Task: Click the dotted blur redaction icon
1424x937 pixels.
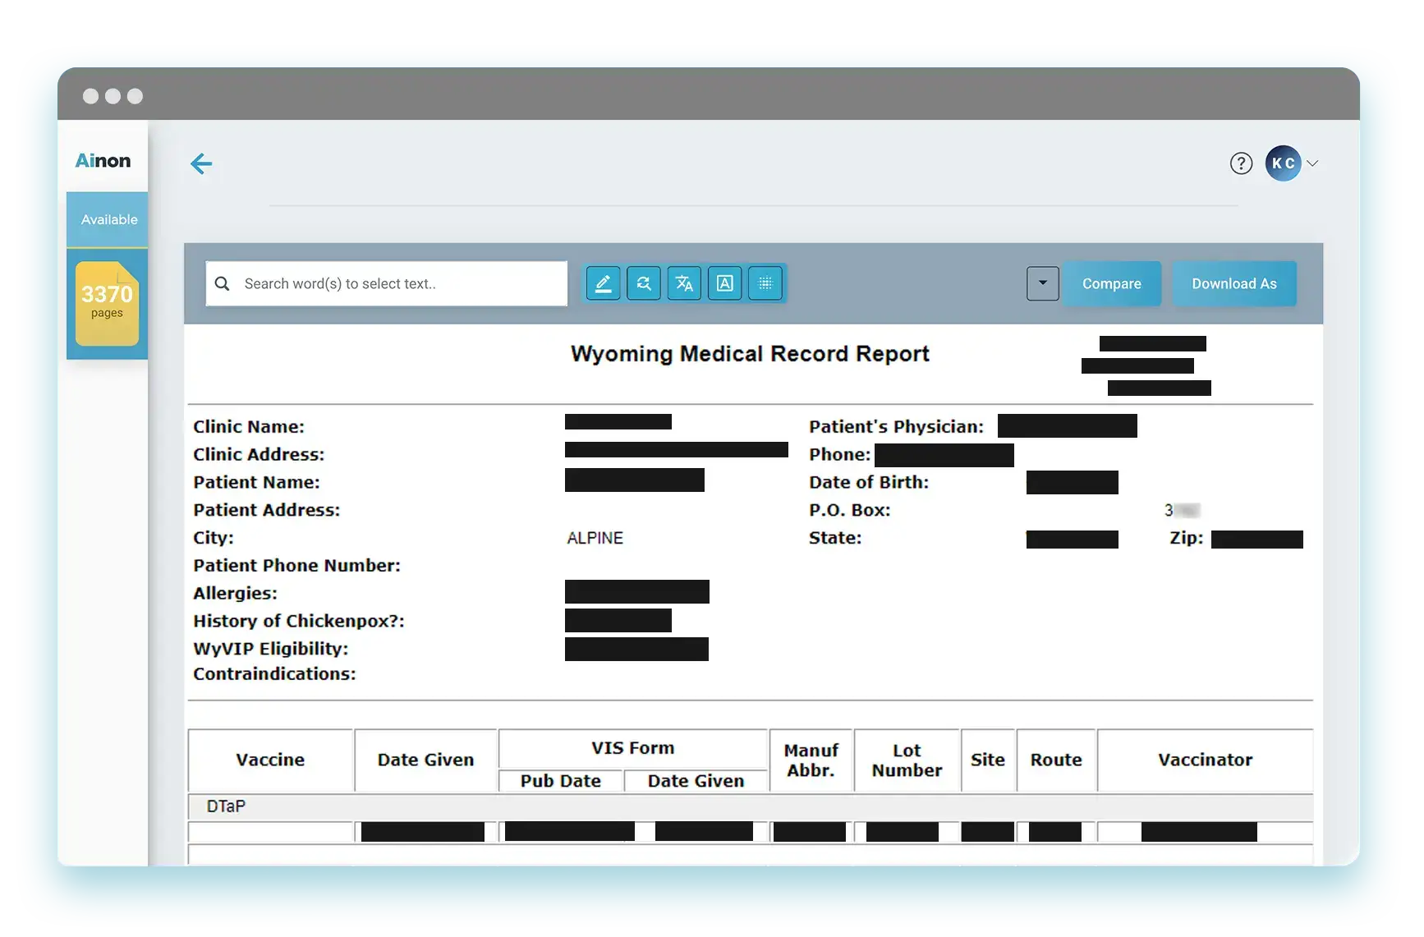Action: pos(765,284)
